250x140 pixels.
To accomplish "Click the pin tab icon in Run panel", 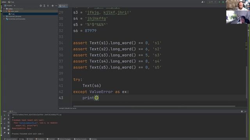I will pyautogui.click(x=4, y=133).
